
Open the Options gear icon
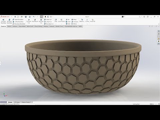click(x=51, y=17)
